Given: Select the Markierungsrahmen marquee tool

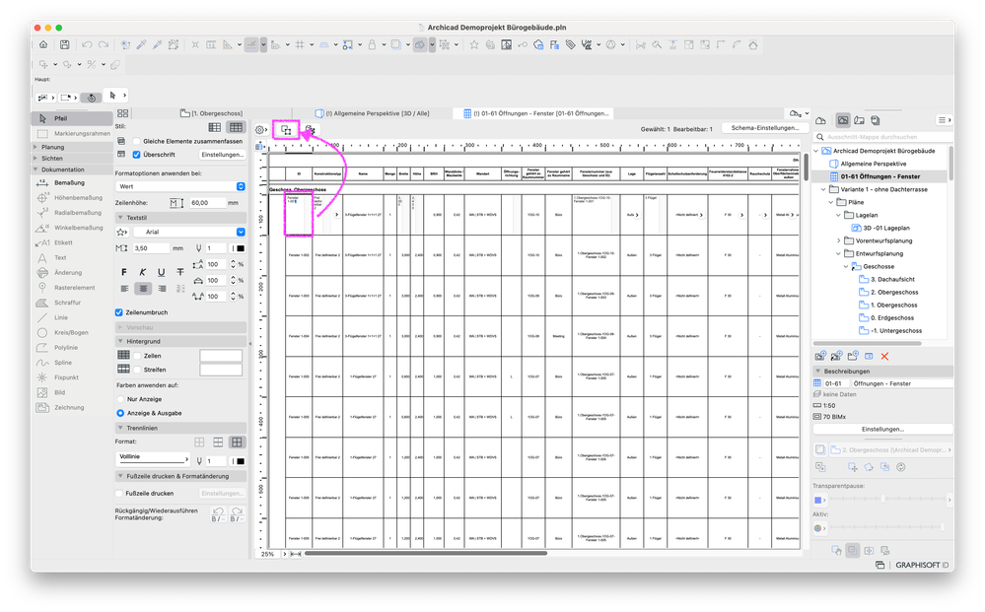Looking at the screenshot, I should (x=72, y=133).
